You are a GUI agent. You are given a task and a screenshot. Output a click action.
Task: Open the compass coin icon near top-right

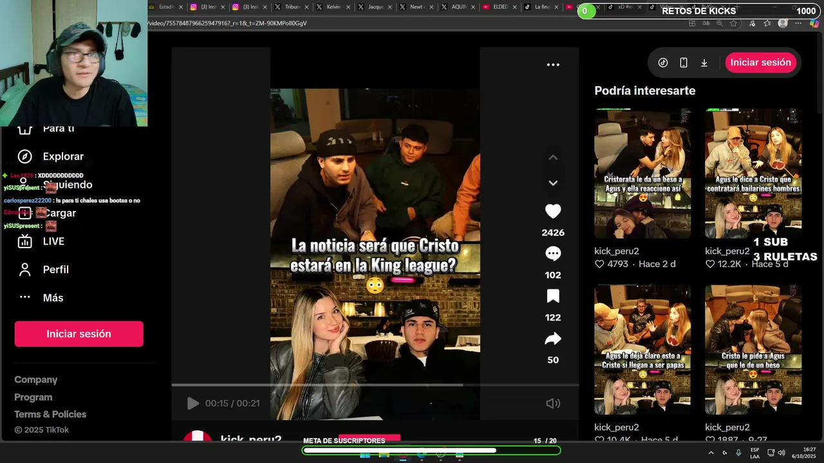pyautogui.click(x=663, y=62)
